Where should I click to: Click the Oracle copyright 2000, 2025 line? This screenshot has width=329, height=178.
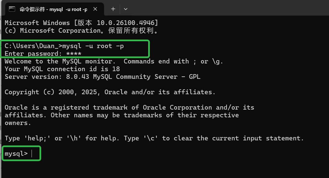(x=110, y=92)
